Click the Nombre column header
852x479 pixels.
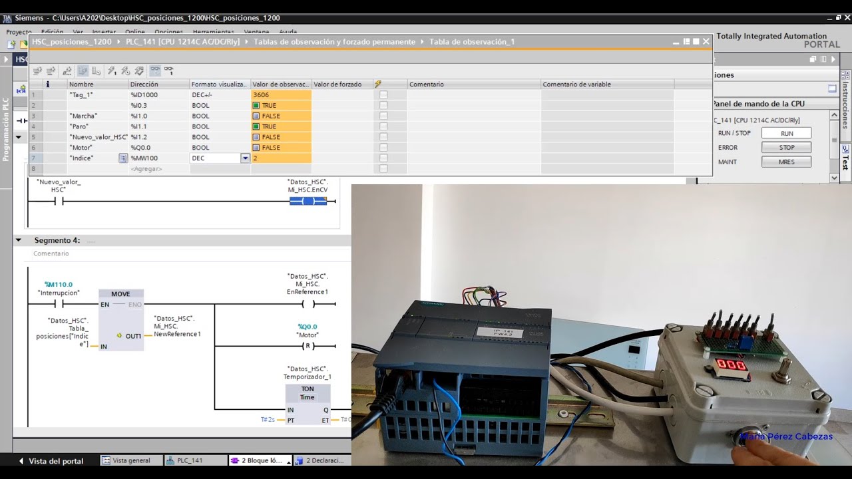[98, 84]
